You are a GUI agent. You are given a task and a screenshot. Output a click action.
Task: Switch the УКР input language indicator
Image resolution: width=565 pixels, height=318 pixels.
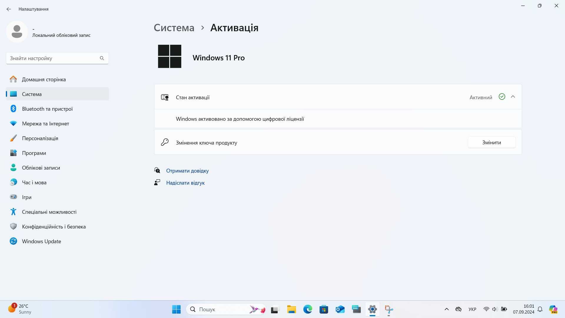coord(472,309)
